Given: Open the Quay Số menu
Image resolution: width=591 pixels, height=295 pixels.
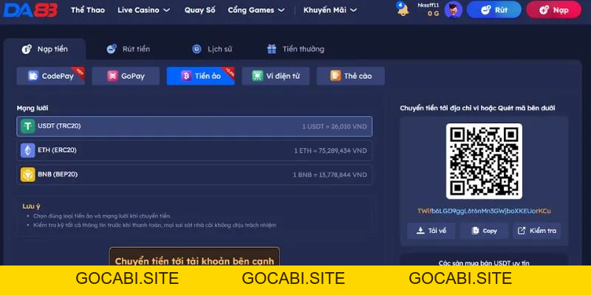Looking at the screenshot, I should tap(199, 10).
